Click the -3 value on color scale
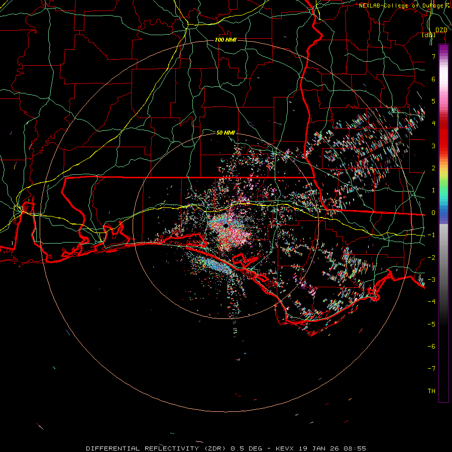The height and width of the screenshot is (452, 452). 431,280
